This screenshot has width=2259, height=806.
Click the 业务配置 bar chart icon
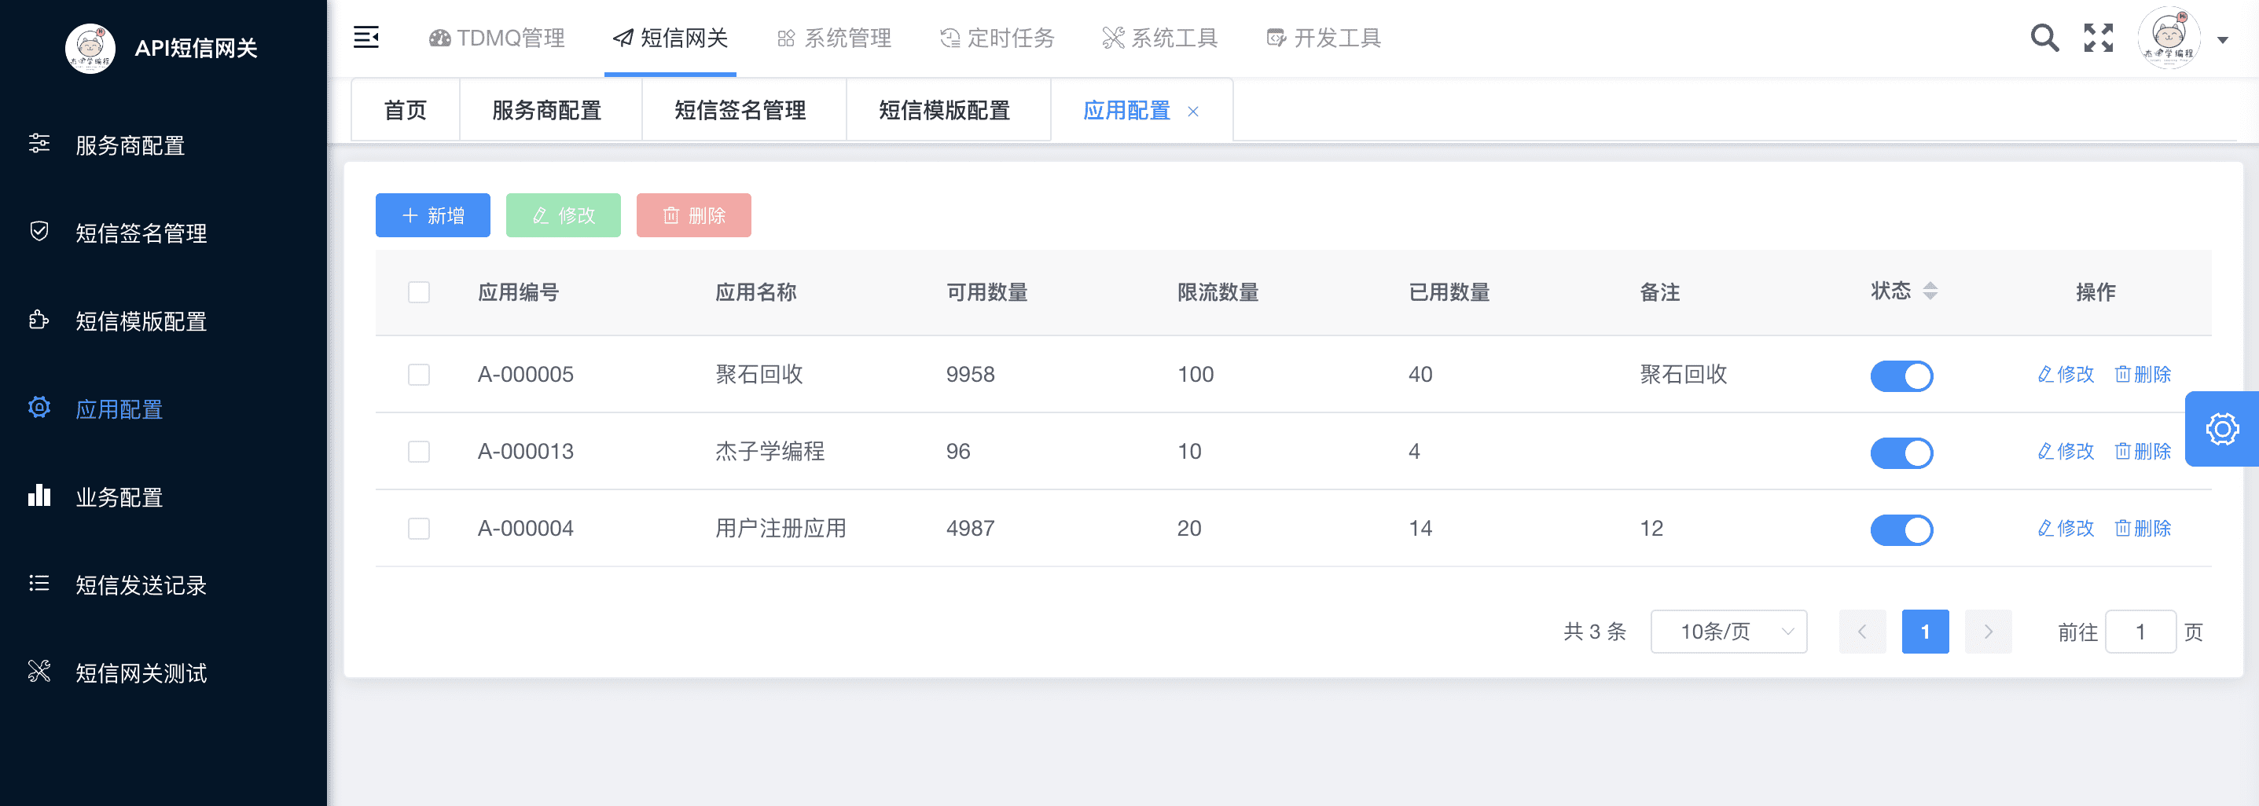click(x=39, y=495)
